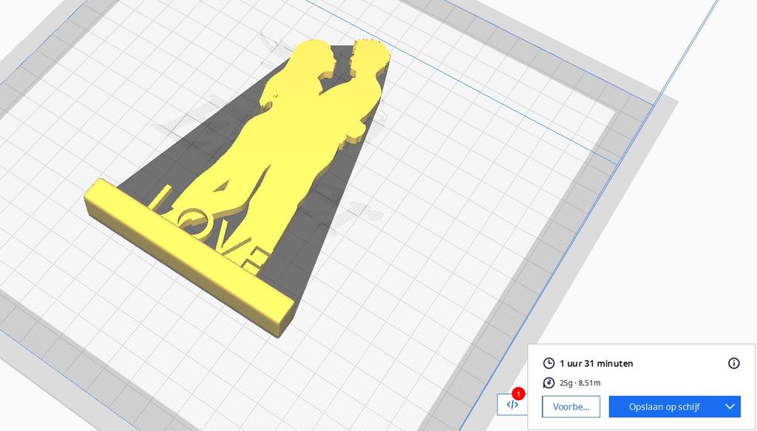Click the 25g · 8.51m material estimate
Screen dimensions: 757x431
tap(581, 383)
